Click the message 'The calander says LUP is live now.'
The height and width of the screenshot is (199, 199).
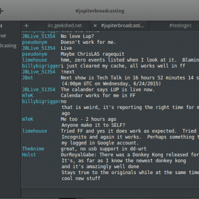[107, 90]
